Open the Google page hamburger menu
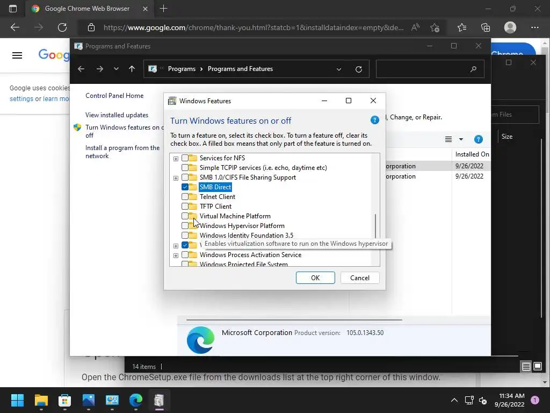550x413 pixels. [17, 55]
